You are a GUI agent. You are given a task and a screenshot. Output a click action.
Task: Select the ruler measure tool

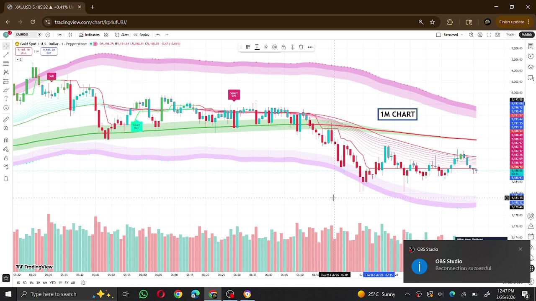coord(6,120)
